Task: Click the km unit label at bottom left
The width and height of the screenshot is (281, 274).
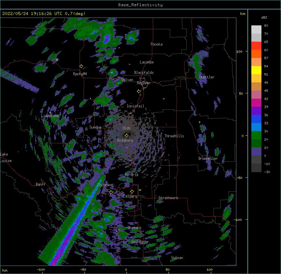Action: click(5, 270)
